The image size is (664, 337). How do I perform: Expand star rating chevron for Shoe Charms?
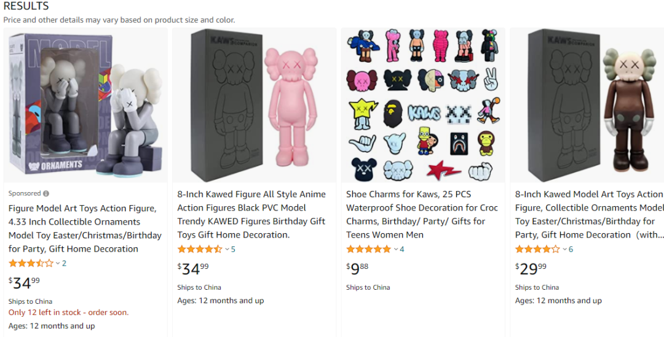(x=396, y=249)
